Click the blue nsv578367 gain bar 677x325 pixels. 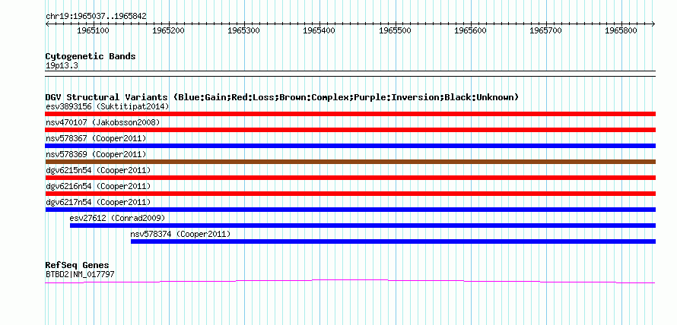click(350, 146)
